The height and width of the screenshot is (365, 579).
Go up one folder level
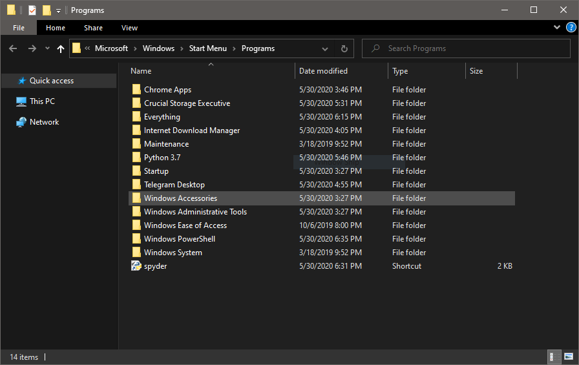(61, 48)
